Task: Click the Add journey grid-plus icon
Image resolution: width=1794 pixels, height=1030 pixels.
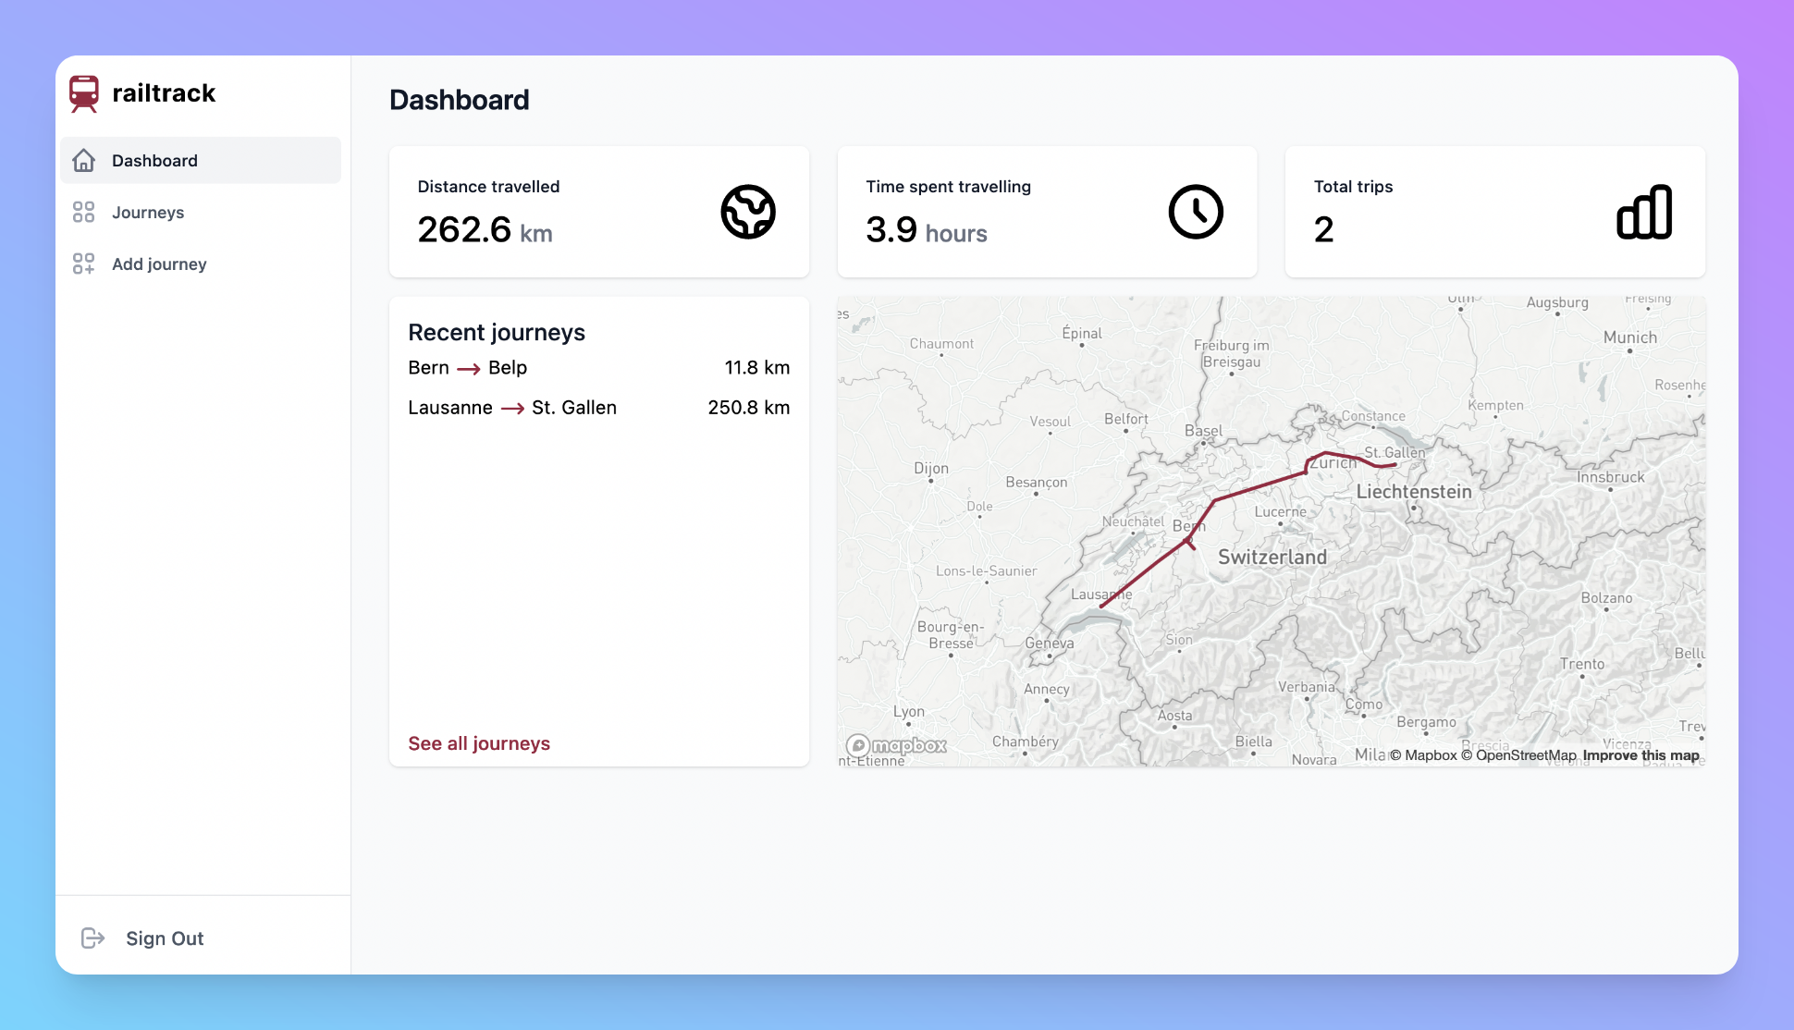Action: click(x=84, y=264)
